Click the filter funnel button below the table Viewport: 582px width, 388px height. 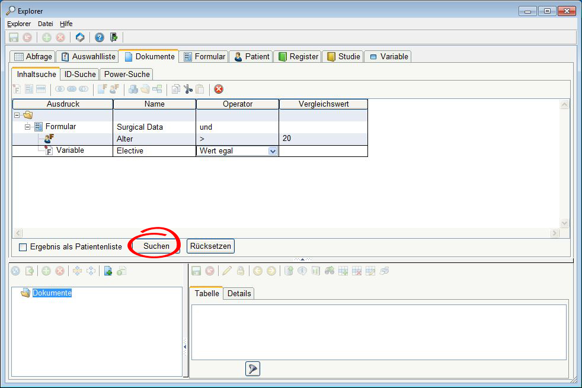point(252,369)
